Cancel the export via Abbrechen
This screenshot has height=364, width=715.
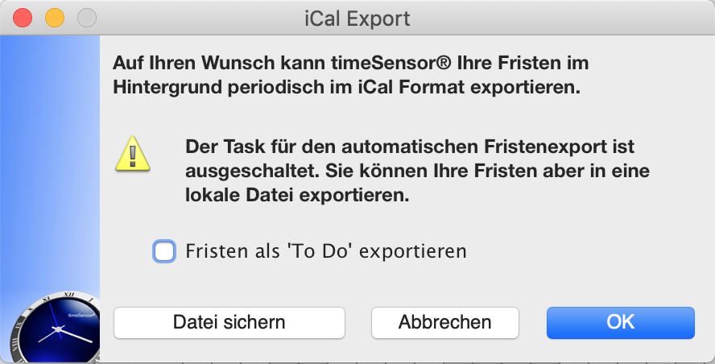tap(445, 322)
